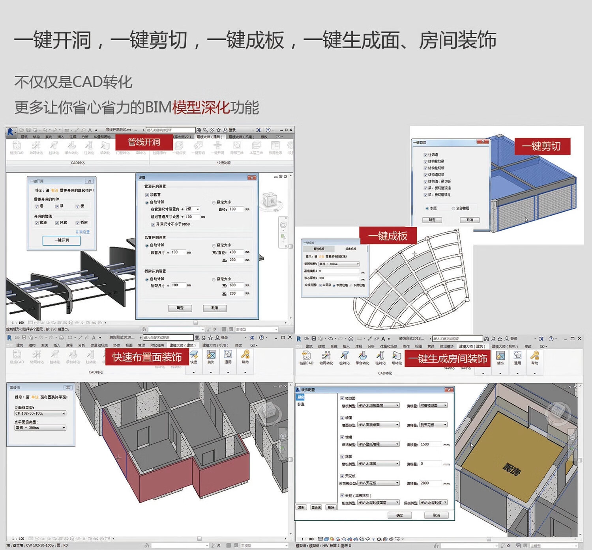Click 通用 icon in bottom-right ribbon
The height and width of the screenshot is (550, 592).
coord(517,356)
